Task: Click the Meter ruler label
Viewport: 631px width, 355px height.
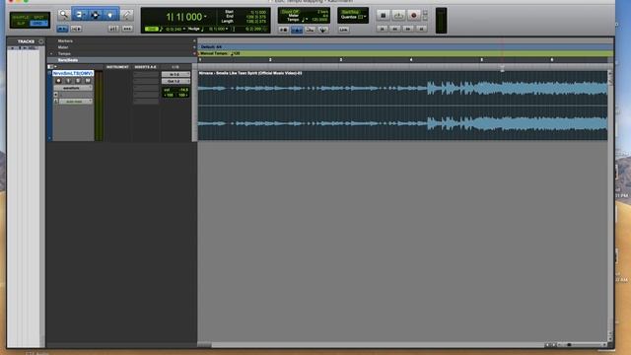Action: point(63,47)
